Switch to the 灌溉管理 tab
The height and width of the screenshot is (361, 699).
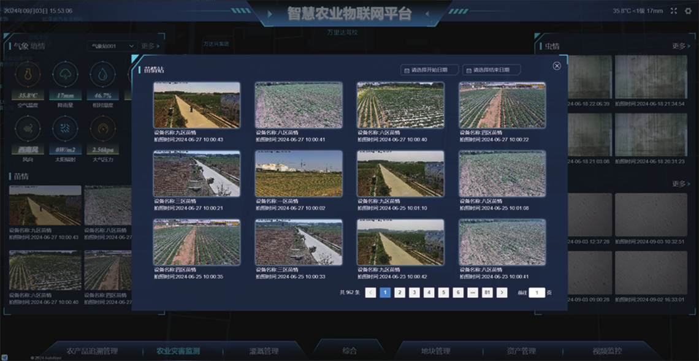click(264, 351)
